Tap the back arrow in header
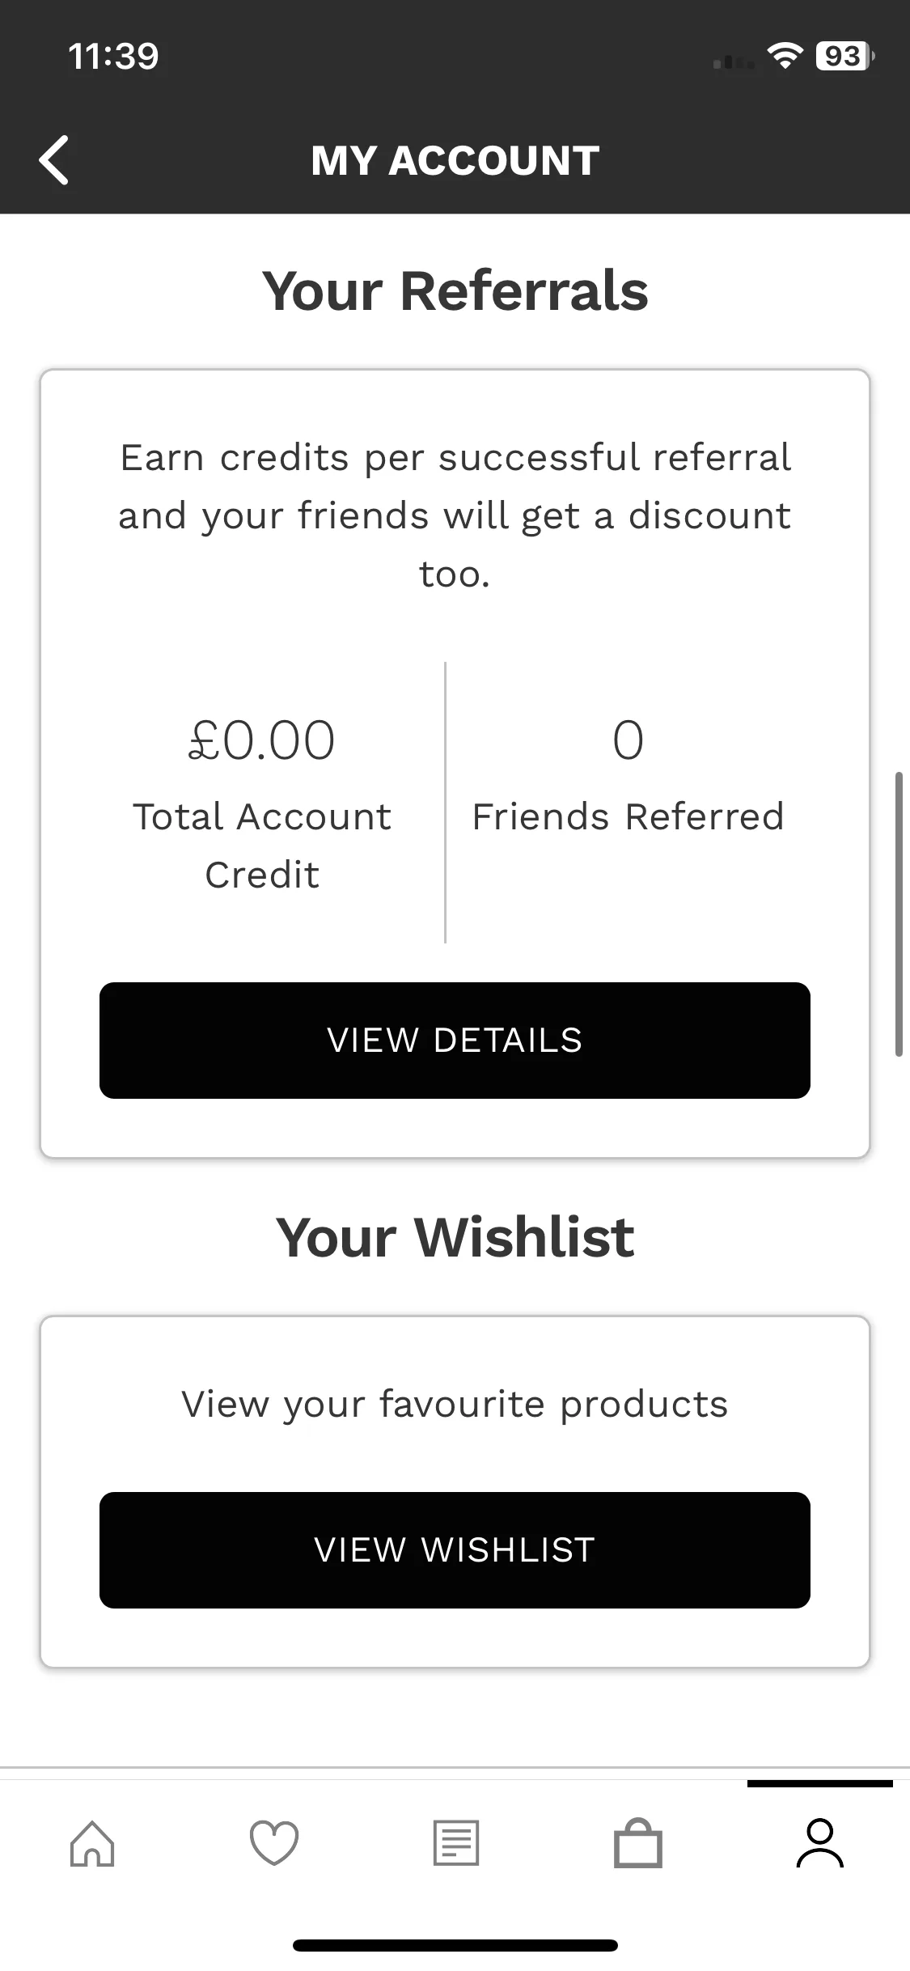The image size is (910, 1971). (x=54, y=160)
